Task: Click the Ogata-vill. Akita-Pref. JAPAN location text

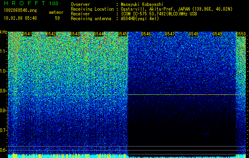Action: [x=177, y=9]
